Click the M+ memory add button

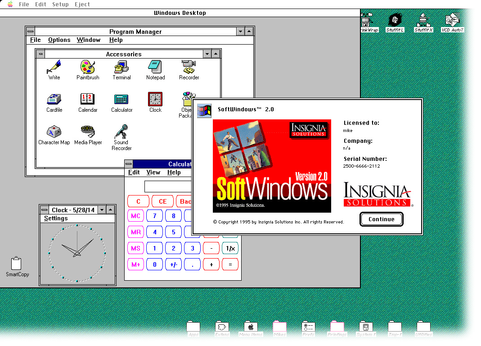coord(135,264)
